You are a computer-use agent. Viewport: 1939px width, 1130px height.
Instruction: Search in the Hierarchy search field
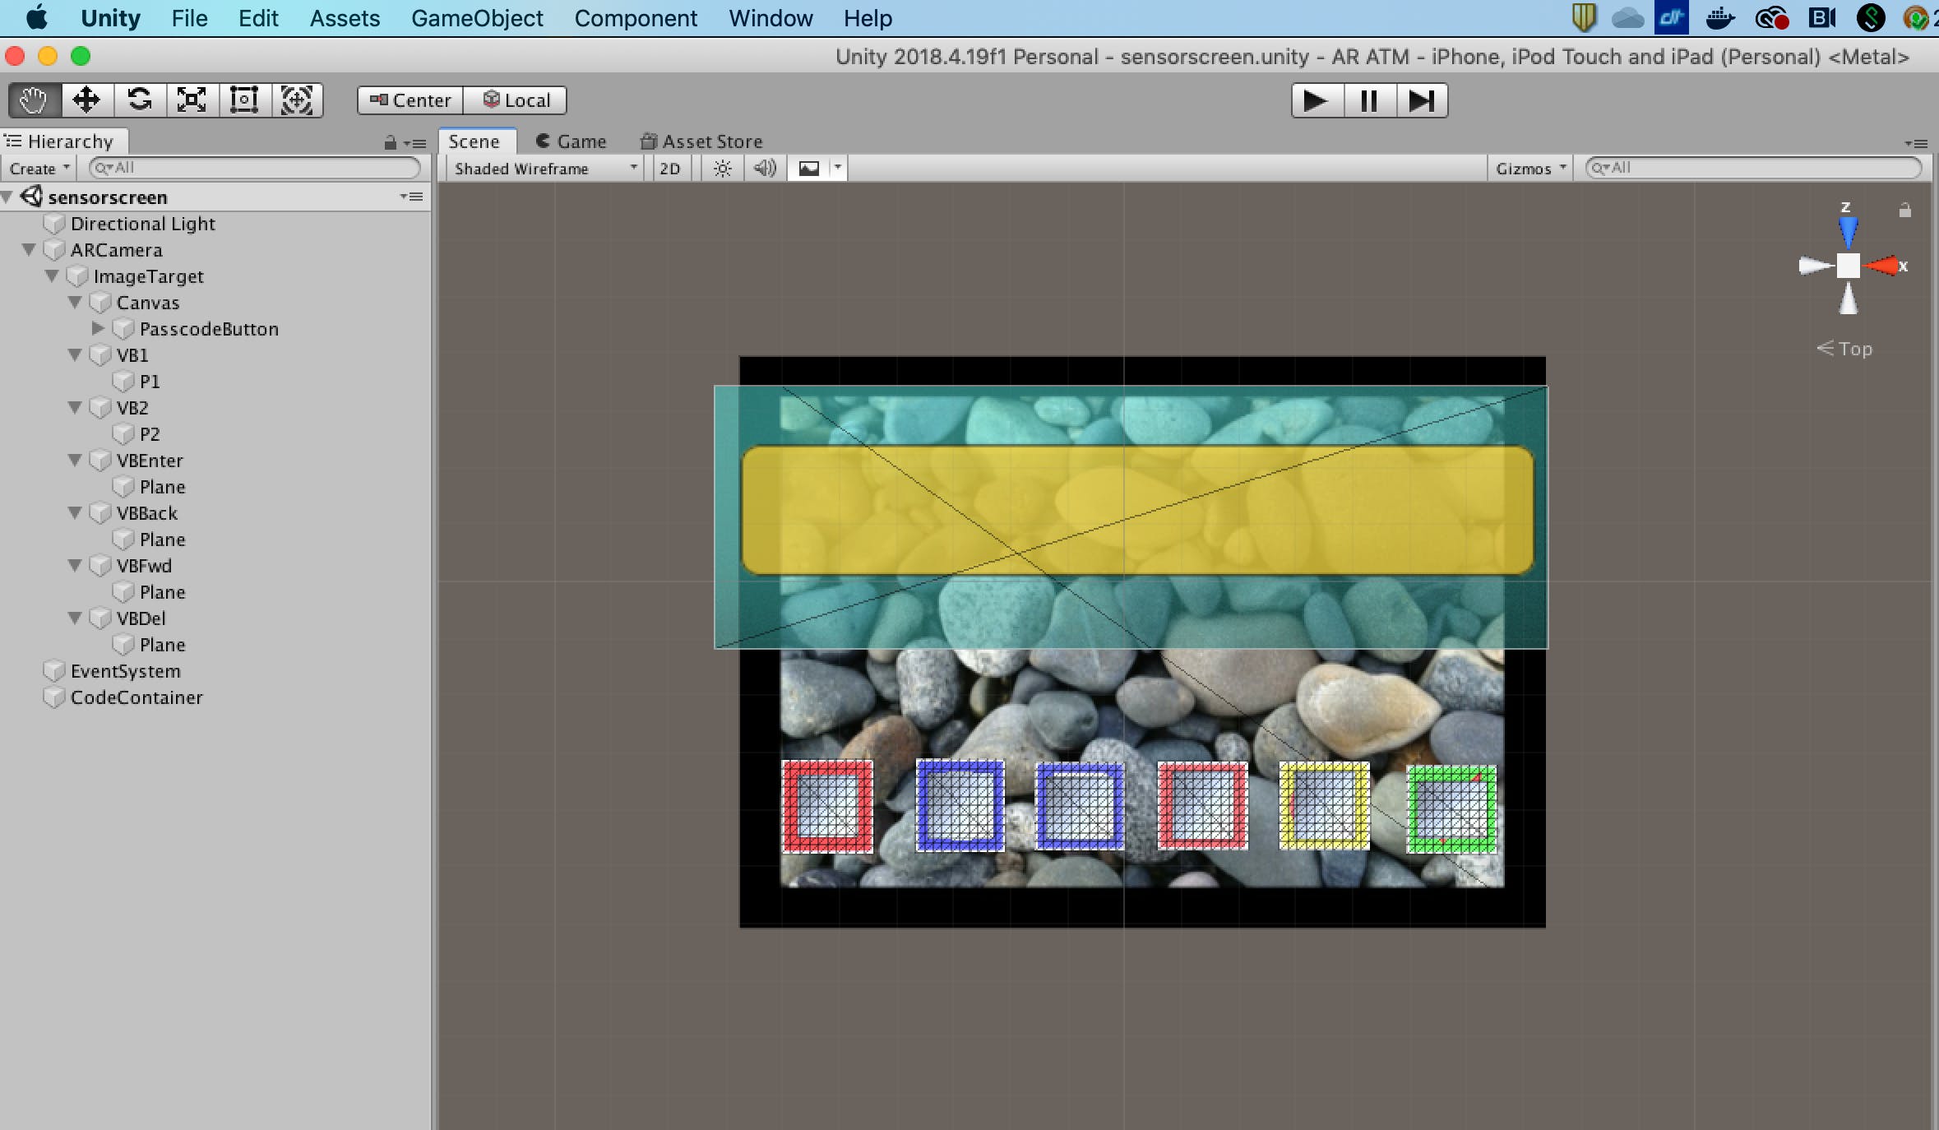(x=255, y=168)
